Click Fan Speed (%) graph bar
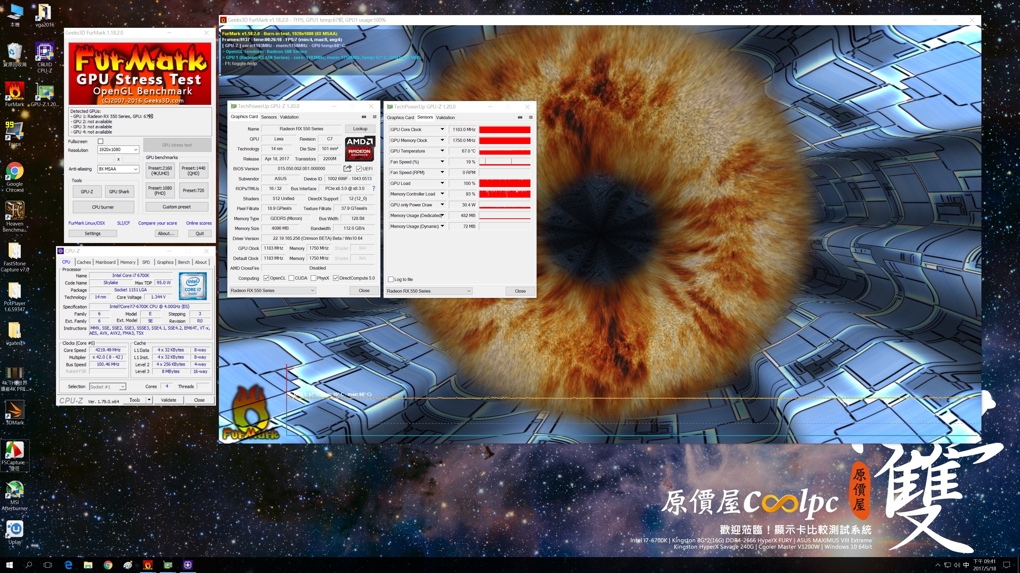 [x=504, y=162]
